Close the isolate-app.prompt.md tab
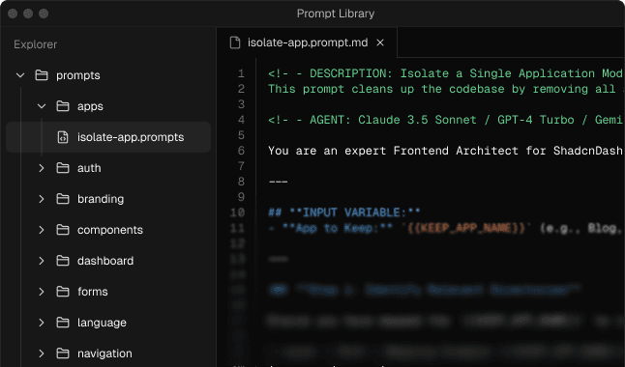Screen dimensions: 625x367 (380, 42)
